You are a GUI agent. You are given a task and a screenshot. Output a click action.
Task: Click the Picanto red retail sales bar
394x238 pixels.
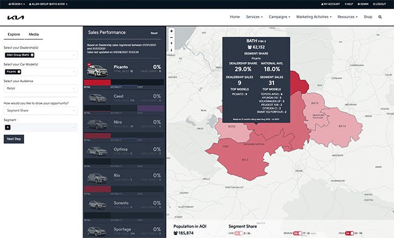click(x=97, y=83)
